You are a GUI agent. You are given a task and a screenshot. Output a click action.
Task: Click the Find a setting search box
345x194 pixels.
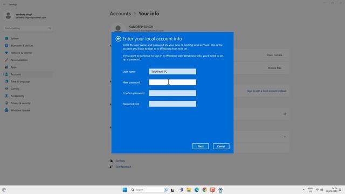(27, 28)
